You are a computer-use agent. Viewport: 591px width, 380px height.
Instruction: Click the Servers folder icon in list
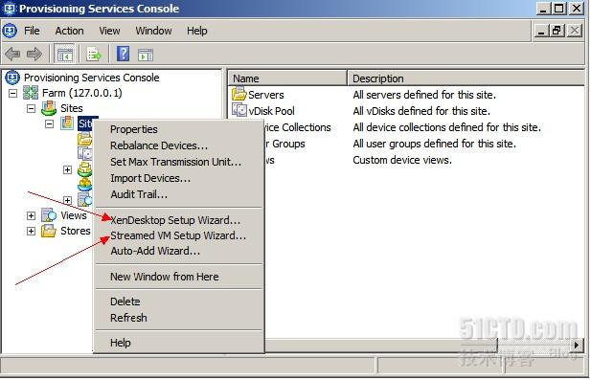(x=239, y=94)
